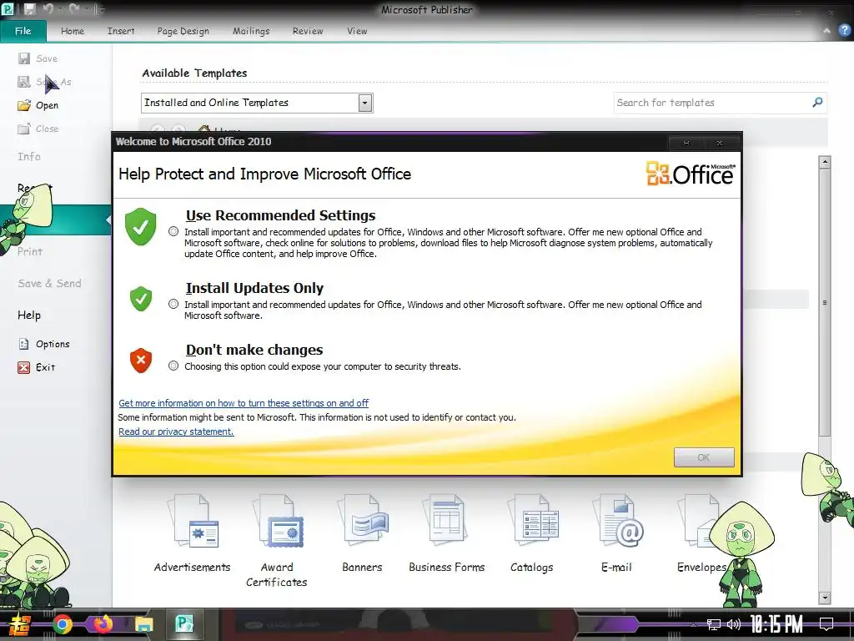Screen dimensions: 854x641
Task: Open the notification center icon
Action: click(826, 624)
